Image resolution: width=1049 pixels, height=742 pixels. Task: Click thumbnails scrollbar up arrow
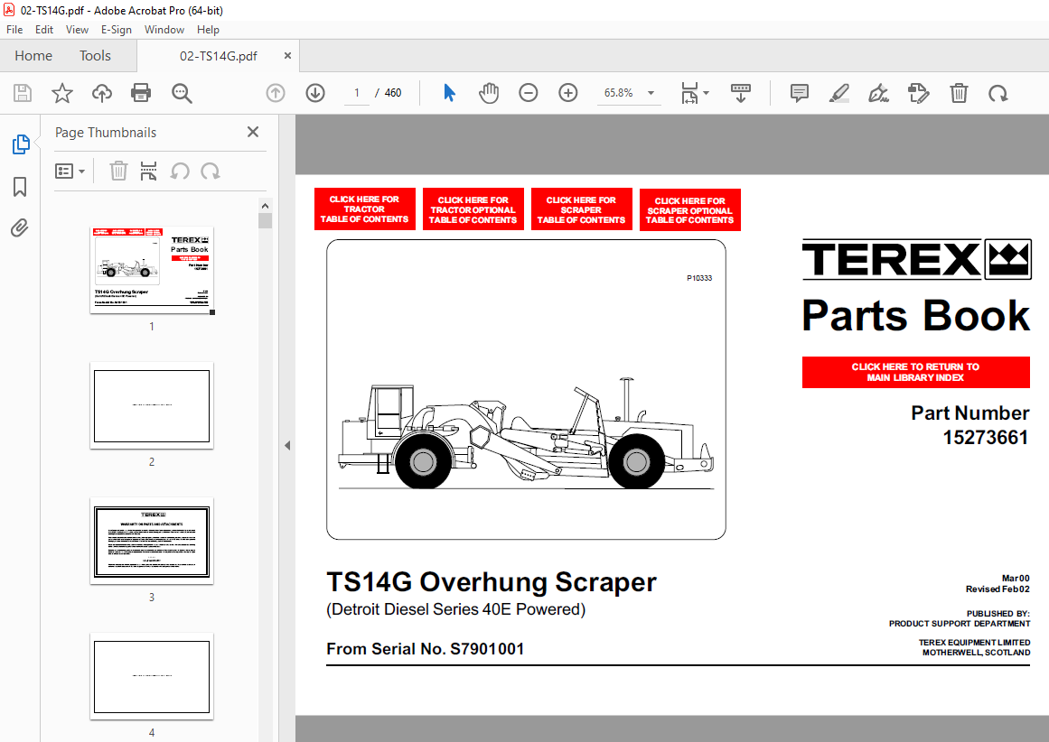coord(265,206)
